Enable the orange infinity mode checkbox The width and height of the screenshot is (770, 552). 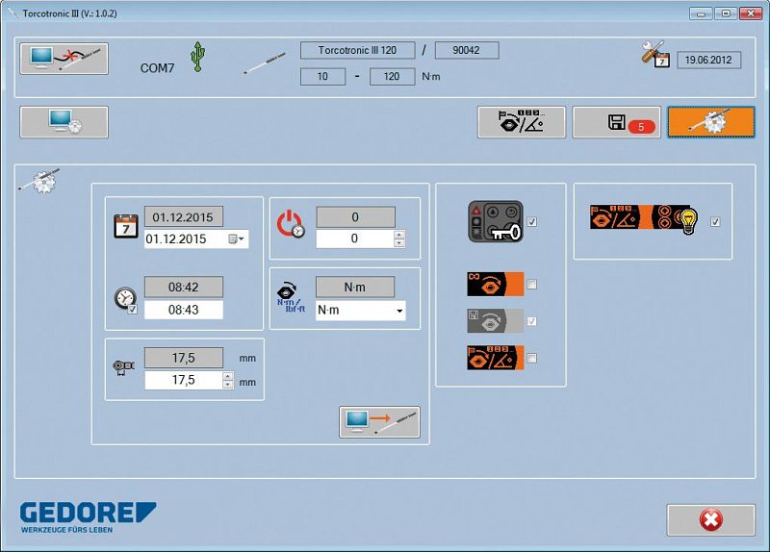[x=532, y=285]
